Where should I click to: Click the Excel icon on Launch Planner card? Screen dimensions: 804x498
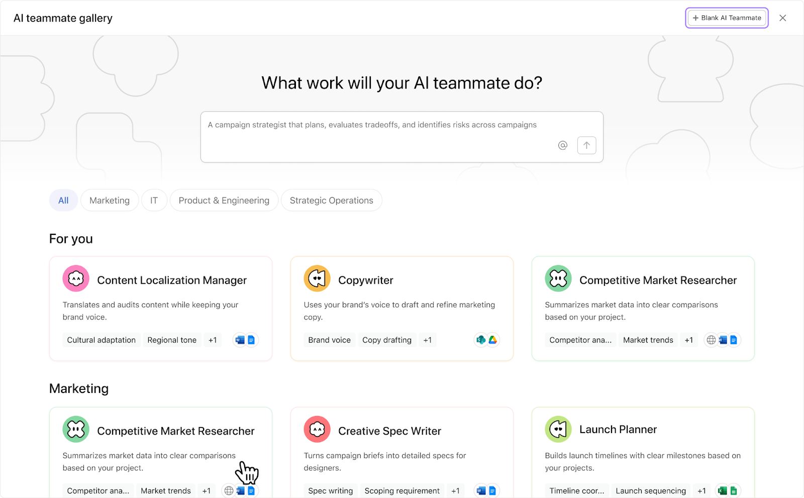(722, 491)
